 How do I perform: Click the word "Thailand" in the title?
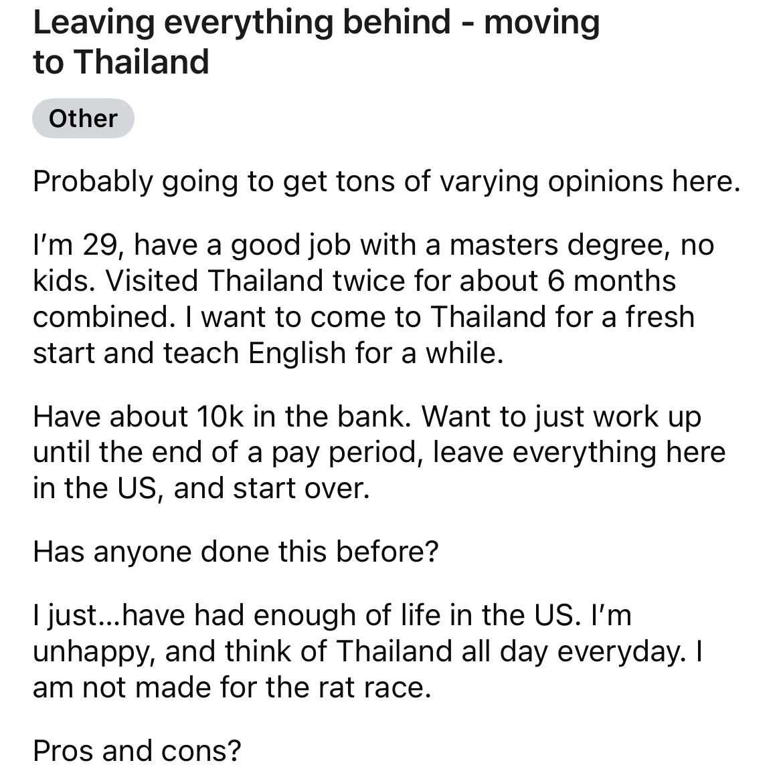tap(141, 62)
